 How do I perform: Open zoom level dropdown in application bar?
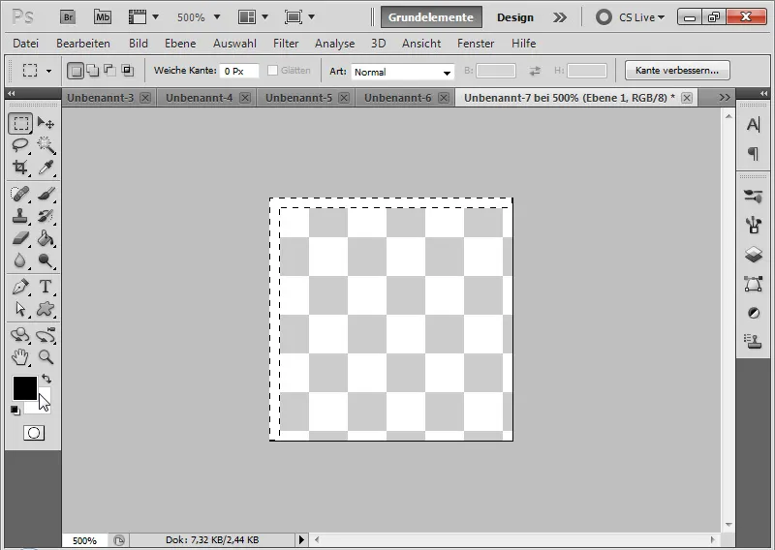pos(217,17)
